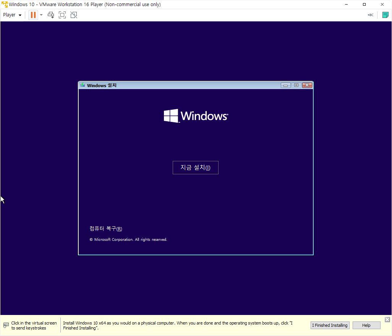The height and width of the screenshot is (336, 392).
Task: Open the green notes/message log icon
Action: pyautogui.click(x=385, y=15)
